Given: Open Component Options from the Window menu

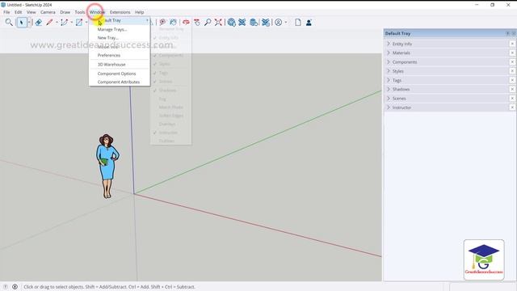Looking at the screenshot, I should click(120, 74).
